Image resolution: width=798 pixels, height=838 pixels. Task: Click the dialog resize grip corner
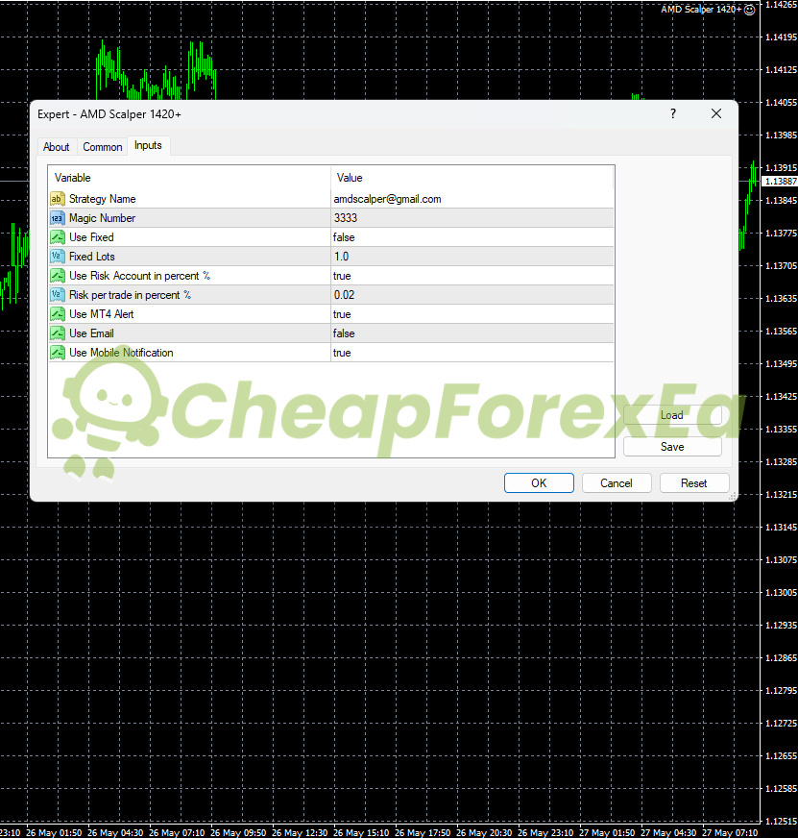click(x=733, y=497)
